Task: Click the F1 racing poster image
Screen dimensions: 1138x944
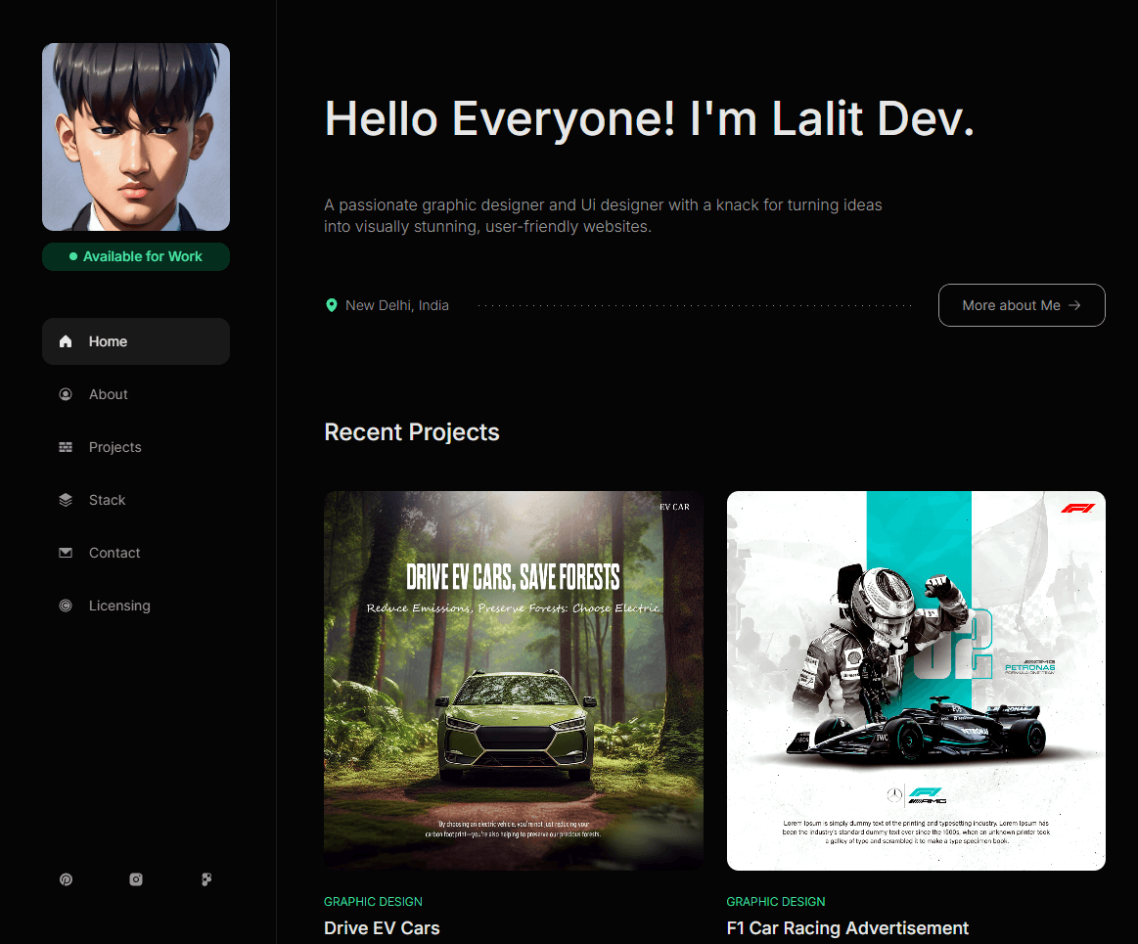Action: click(916, 680)
